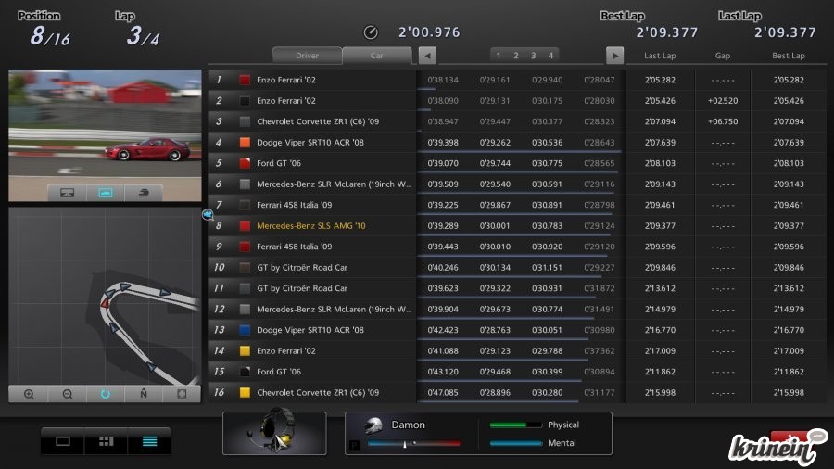Zoom in on the track map
The width and height of the screenshot is (834, 469).
tap(29, 394)
